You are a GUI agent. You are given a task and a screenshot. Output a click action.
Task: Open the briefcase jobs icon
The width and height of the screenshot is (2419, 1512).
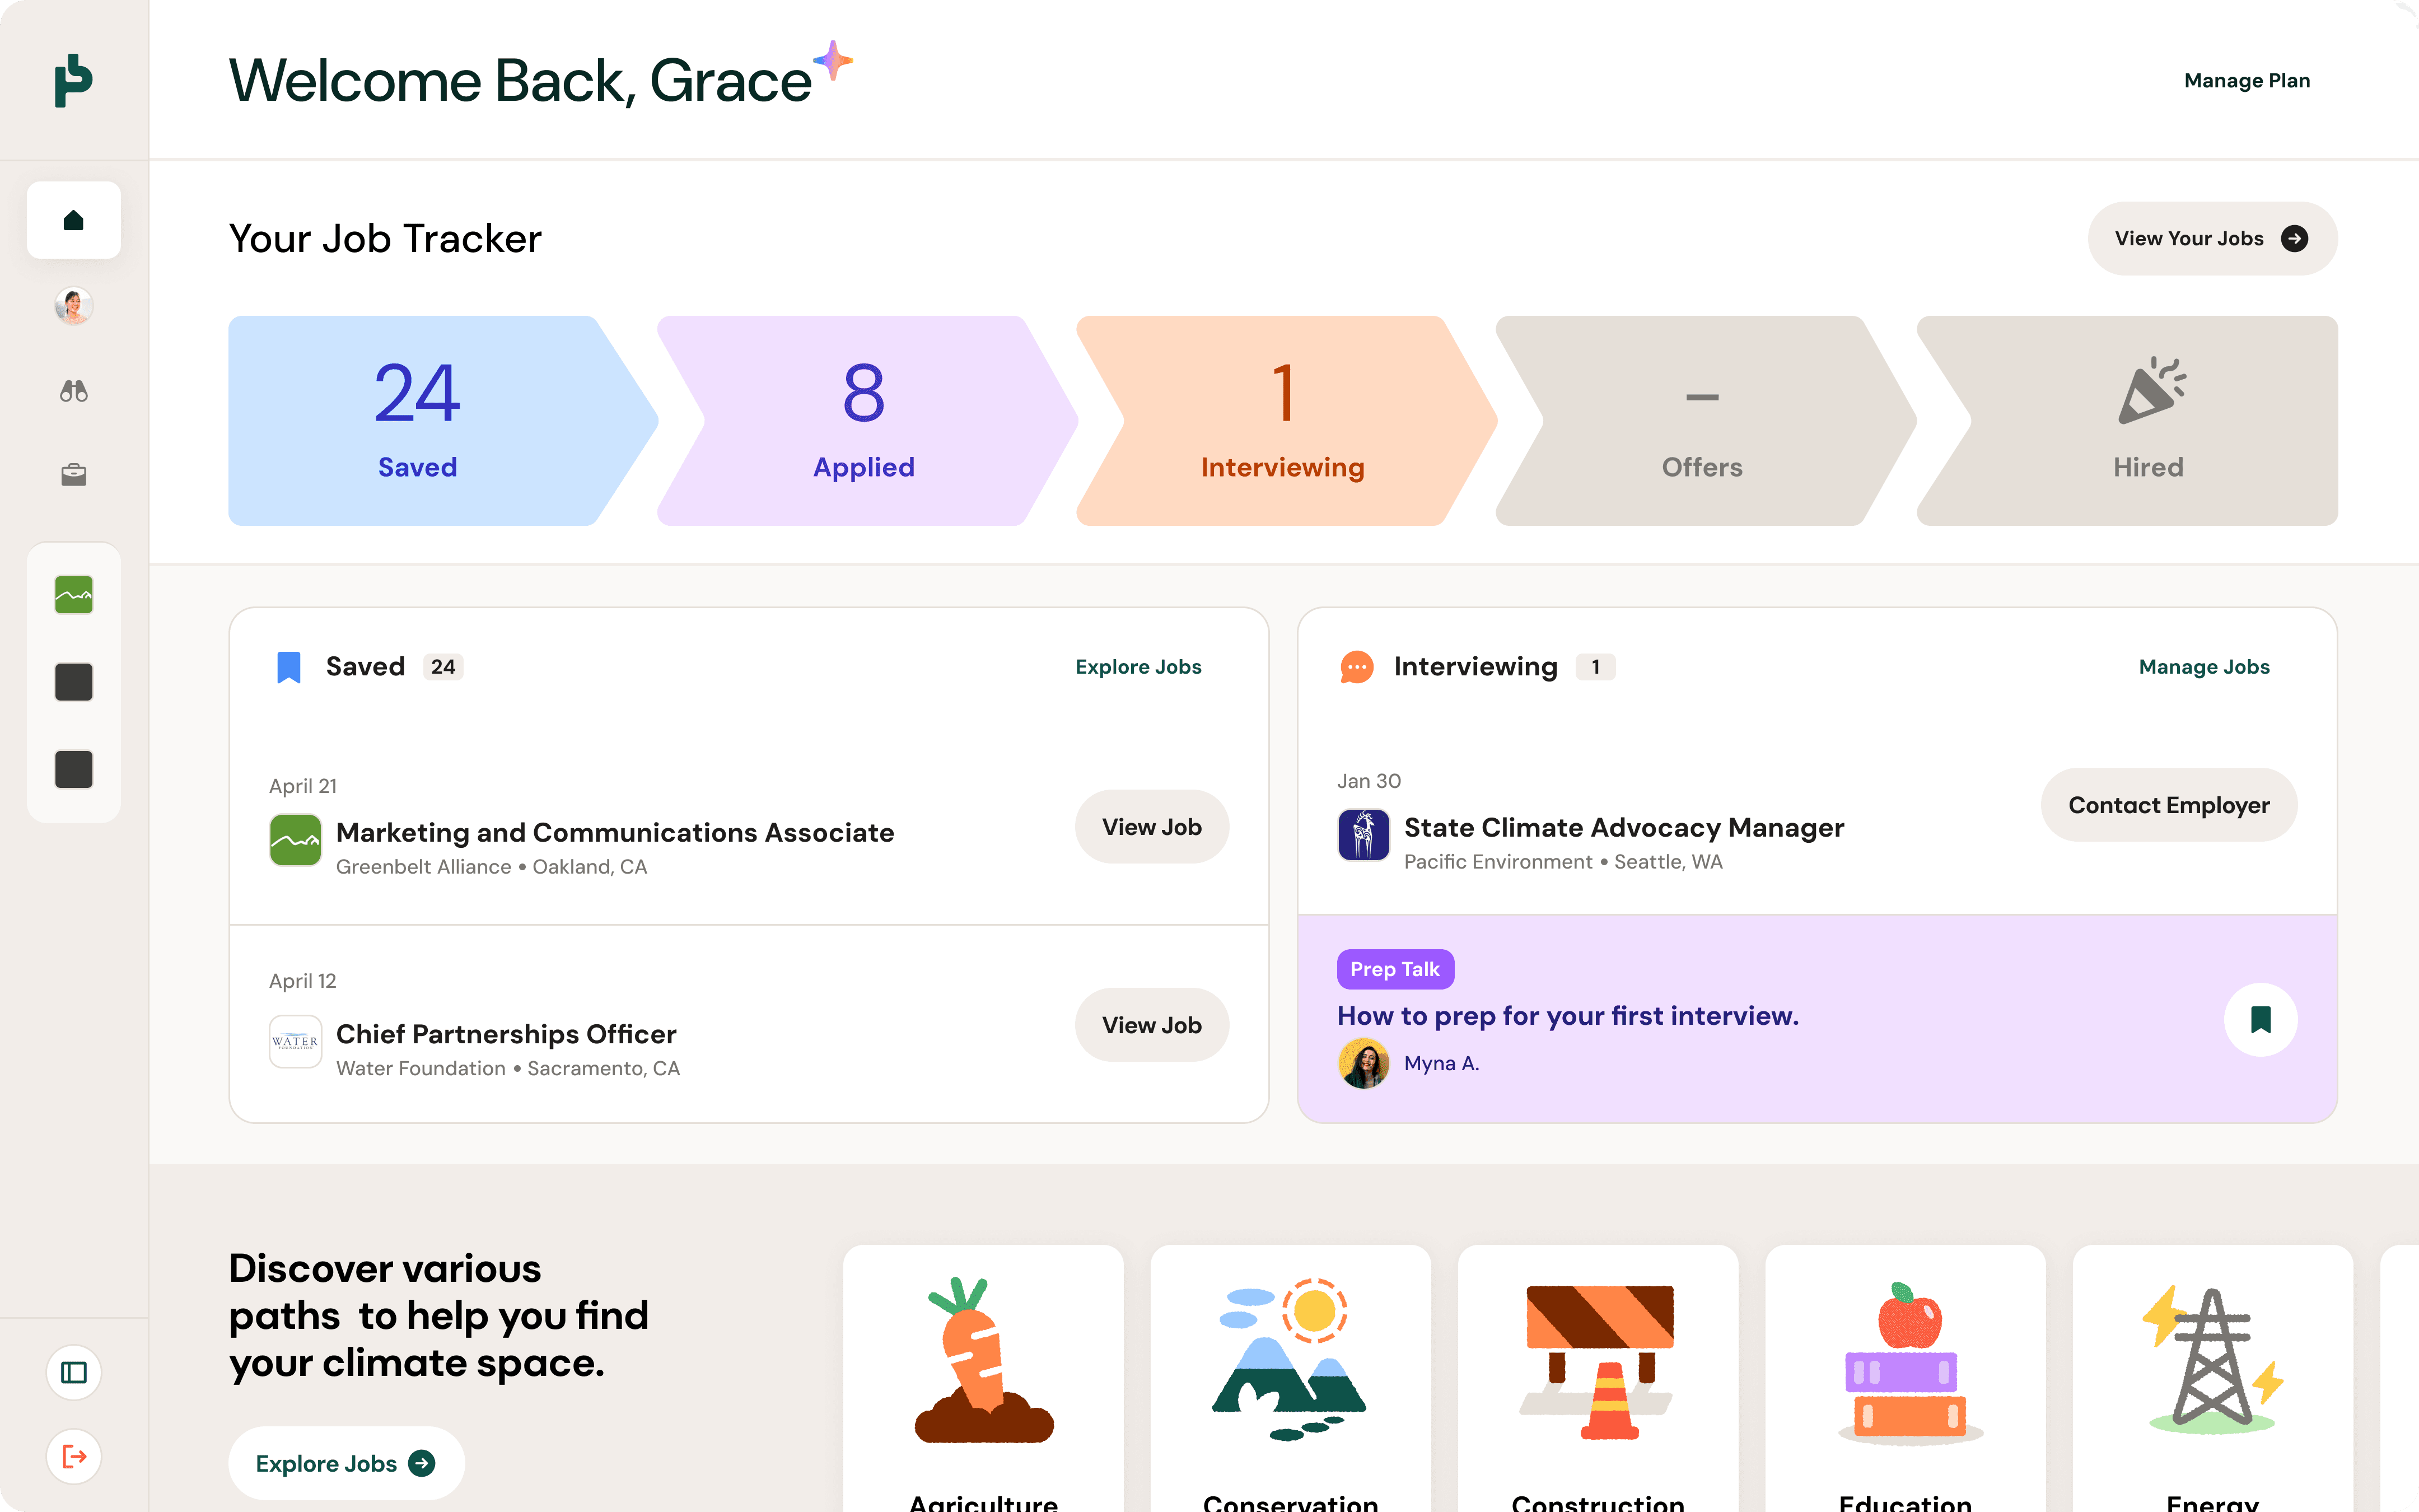73,475
